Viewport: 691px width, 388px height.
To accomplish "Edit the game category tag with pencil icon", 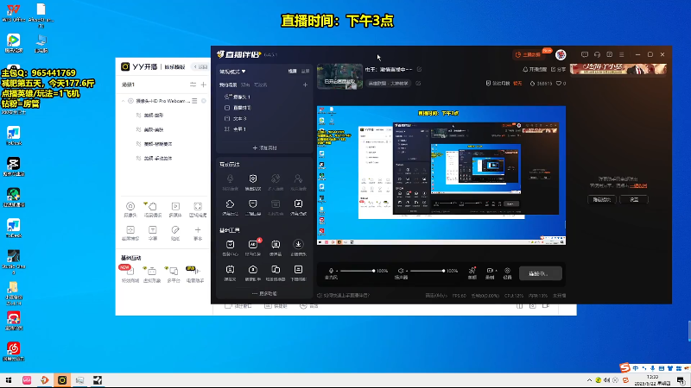I will pyautogui.click(x=418, y=83).
